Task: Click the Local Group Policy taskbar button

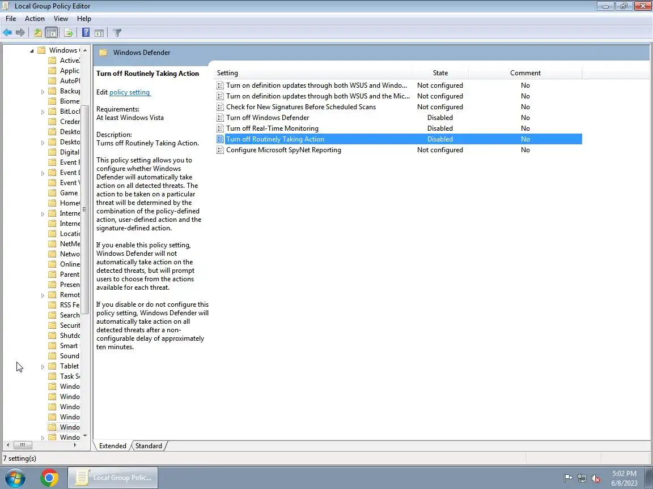Action: 112,478
